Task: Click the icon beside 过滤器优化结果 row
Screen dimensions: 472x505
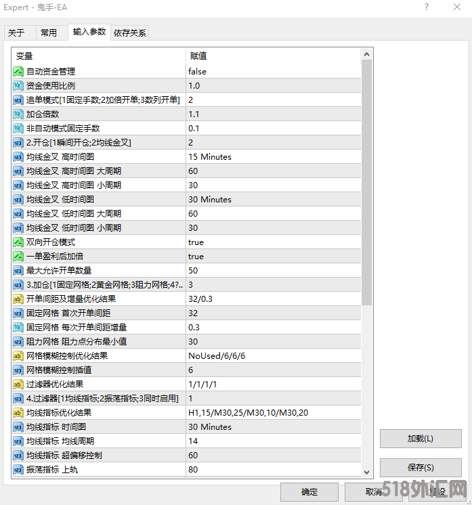Action: [18, 384]
